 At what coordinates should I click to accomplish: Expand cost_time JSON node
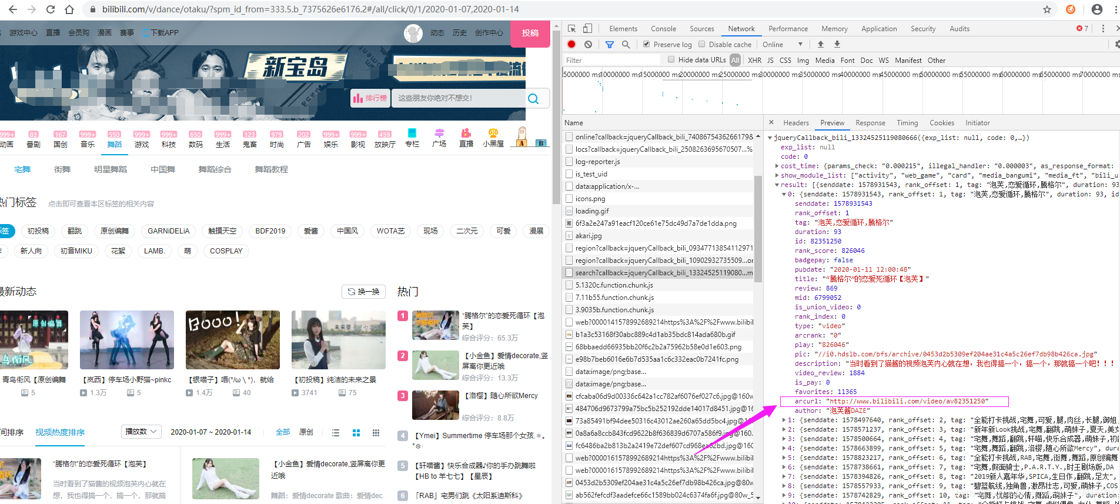(x=777, y=166)
